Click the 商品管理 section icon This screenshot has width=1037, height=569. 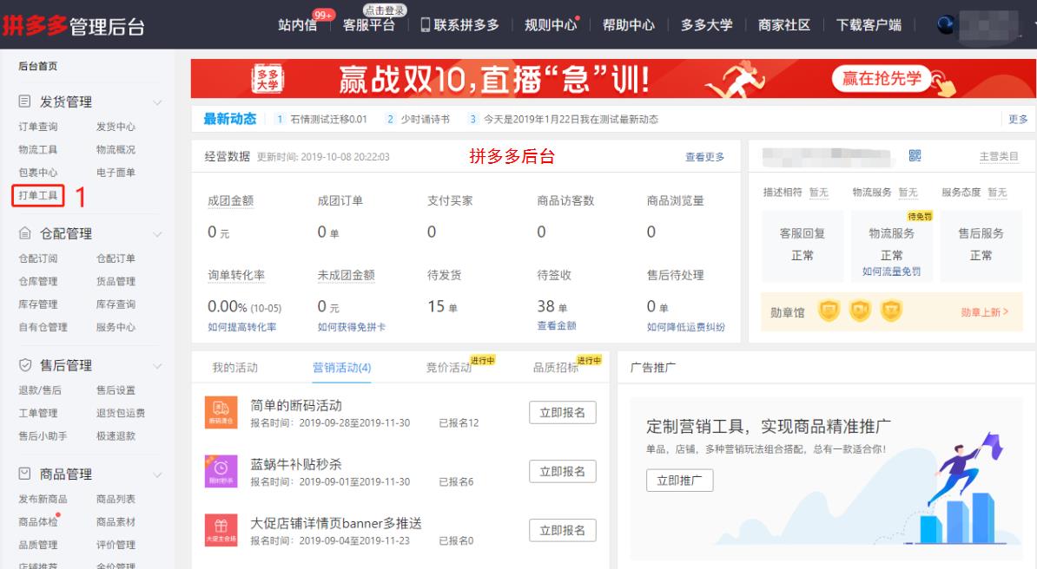[x=24, y=474]
